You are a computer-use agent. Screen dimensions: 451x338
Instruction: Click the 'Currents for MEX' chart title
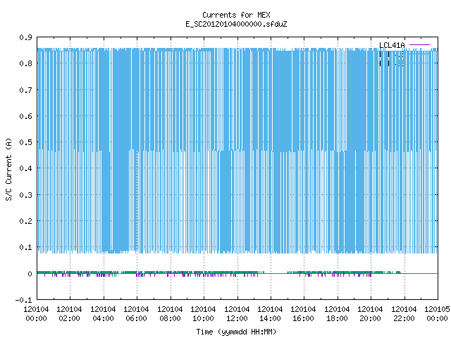tap(236, 15)
